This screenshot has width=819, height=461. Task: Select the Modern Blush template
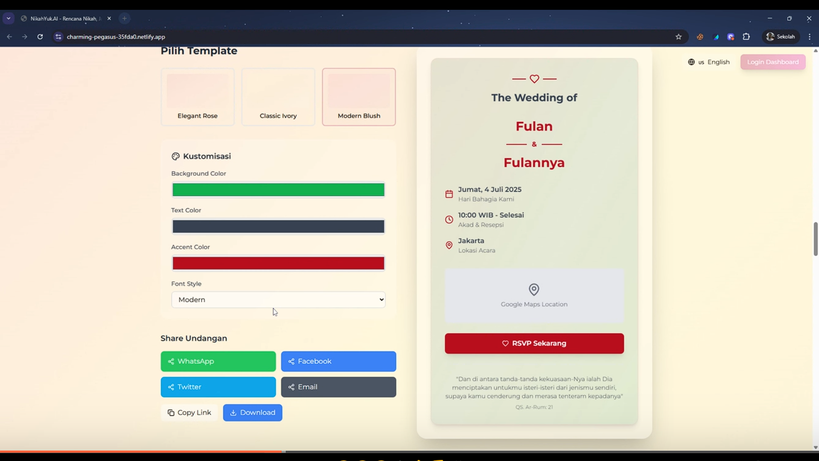[359, 97]
